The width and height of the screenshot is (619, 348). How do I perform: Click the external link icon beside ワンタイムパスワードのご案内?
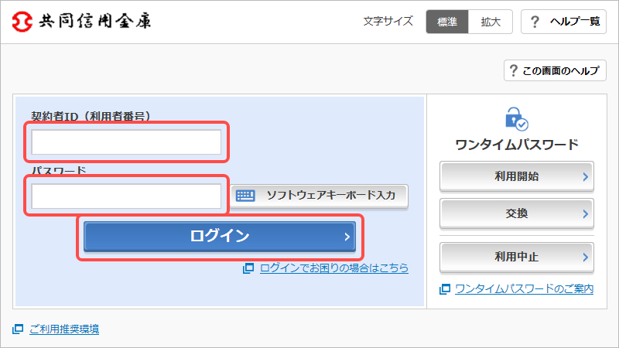tap(444, 289)
